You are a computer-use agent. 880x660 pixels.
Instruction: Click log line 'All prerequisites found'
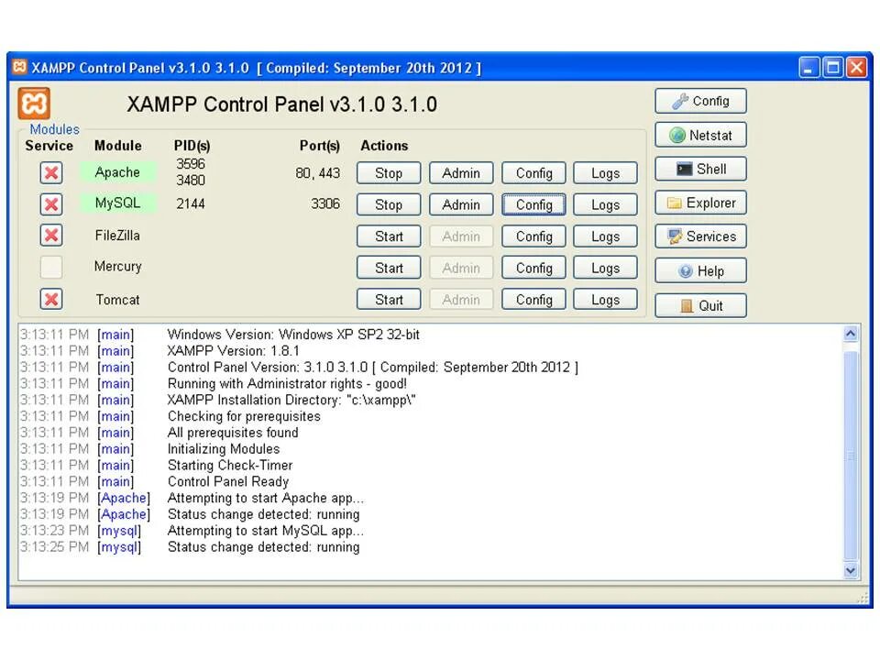[x=233, y=433]
